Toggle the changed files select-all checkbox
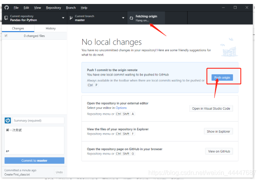260x180 pixels. pyautogui.click(x=6, y=36)
